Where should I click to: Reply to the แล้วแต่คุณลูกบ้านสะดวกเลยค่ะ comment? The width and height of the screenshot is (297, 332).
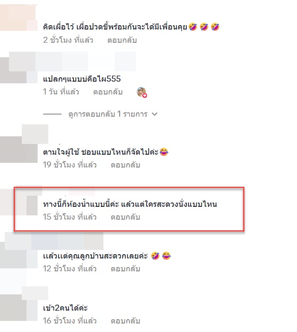[125, 269]
